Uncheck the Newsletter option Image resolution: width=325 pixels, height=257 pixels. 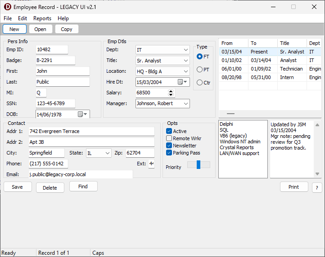pyautogui.click(x=169, y=146)
